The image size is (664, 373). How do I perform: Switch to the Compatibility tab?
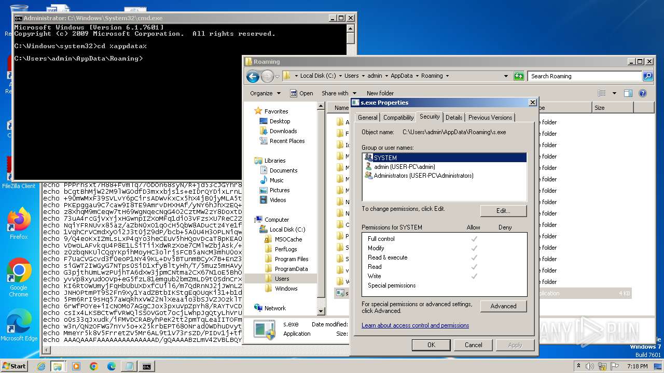pyautogui.click(x=398, y=118)
